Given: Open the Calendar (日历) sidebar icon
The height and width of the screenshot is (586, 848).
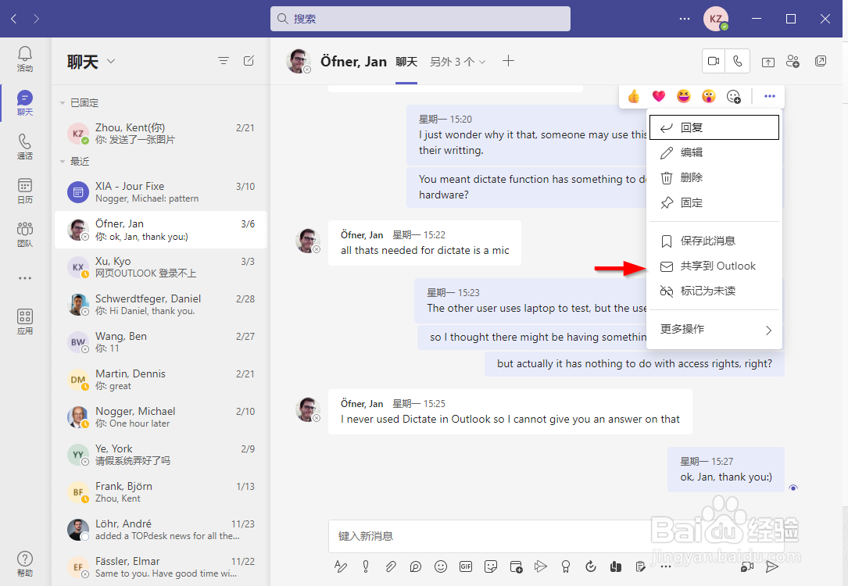Looking at the screenshot, I should 25,191.
